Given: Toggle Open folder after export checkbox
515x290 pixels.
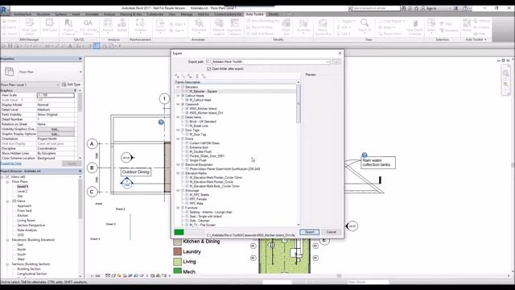Looking at the screenshot, I should point(209,68).
